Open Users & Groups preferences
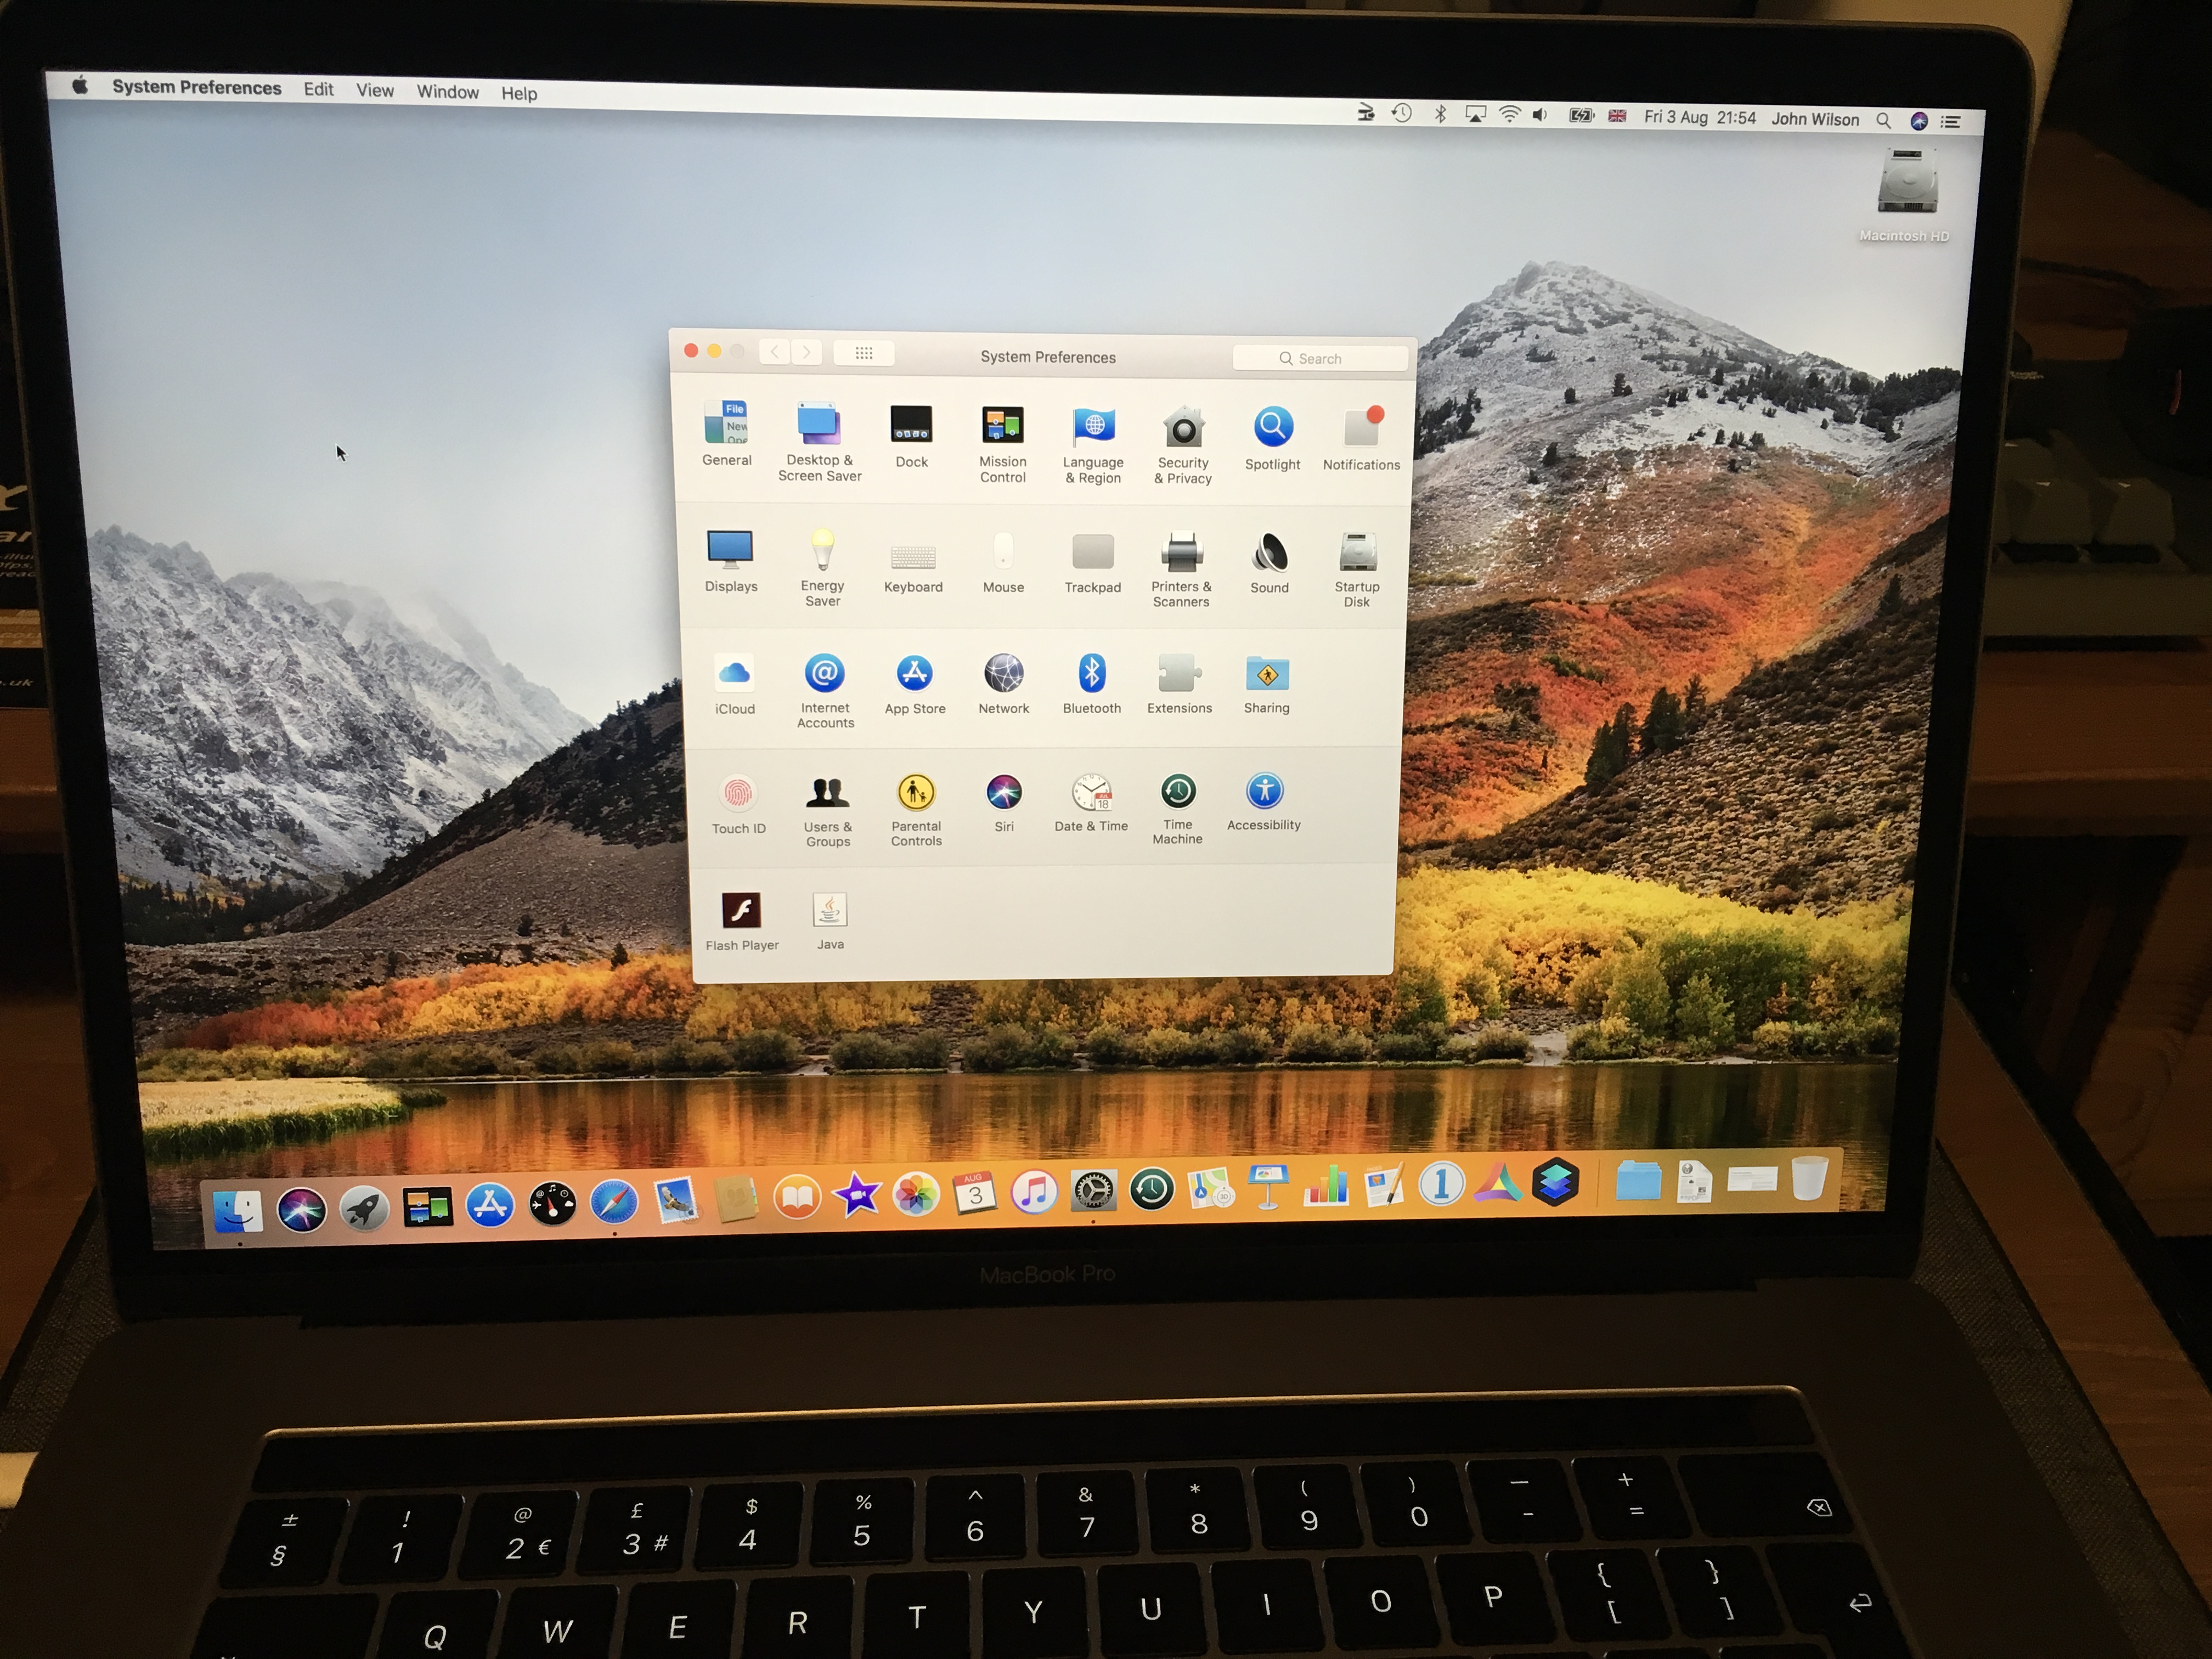 pyautogui.click(x=828, y=811)
